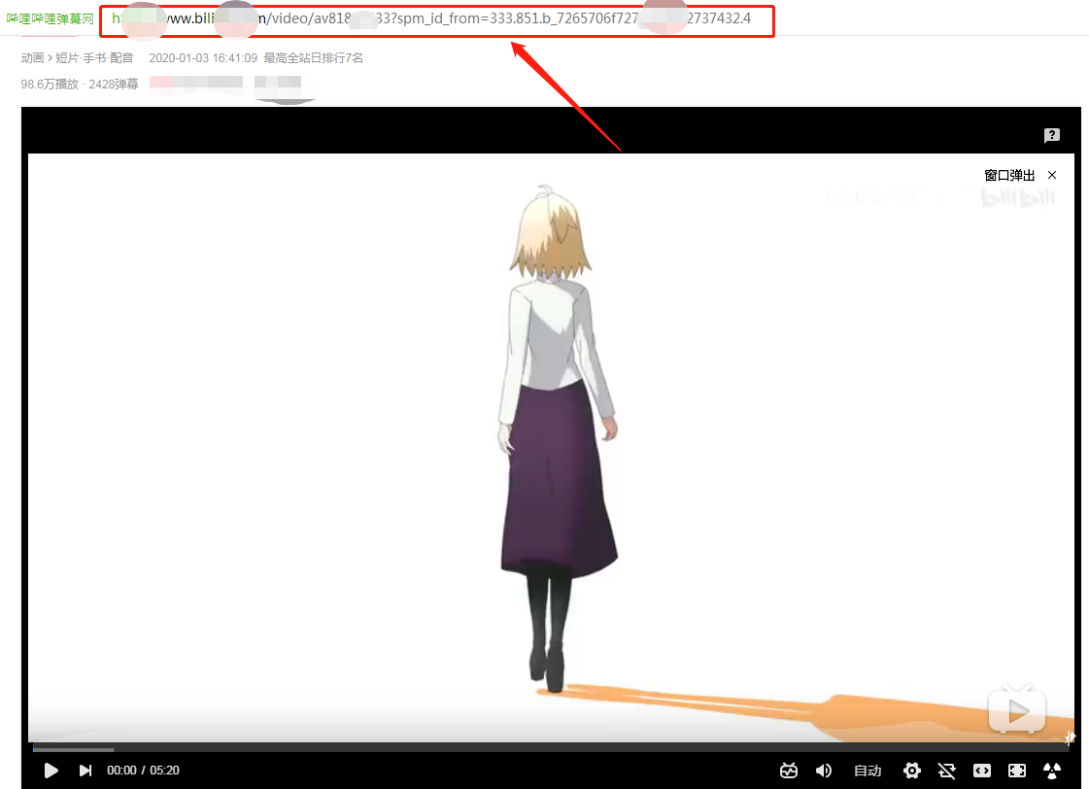Open the danmaku display settings icon
This screenshot has width=1089, height=789.
pyautogui.click(x=788, y=771)
